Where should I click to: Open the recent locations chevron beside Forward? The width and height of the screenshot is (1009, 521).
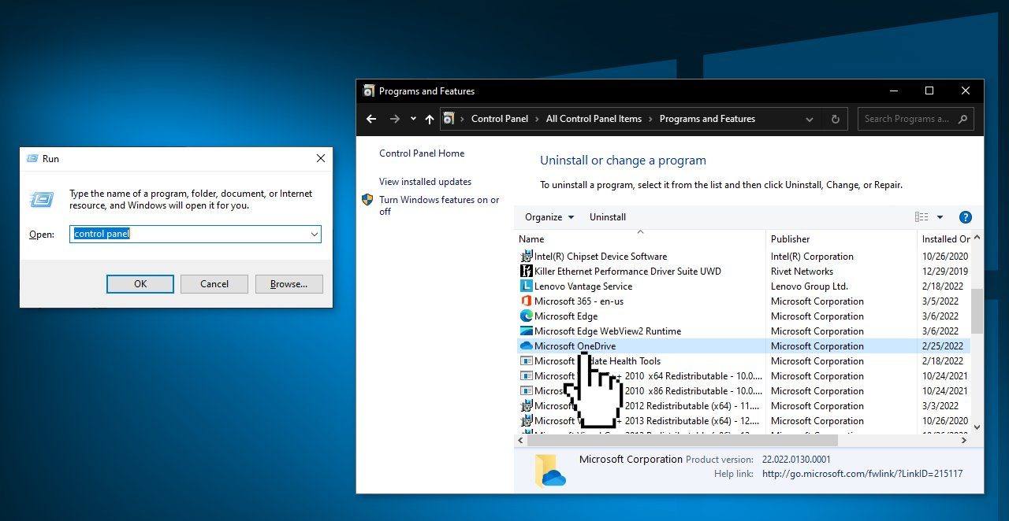(x=413, y=120)
